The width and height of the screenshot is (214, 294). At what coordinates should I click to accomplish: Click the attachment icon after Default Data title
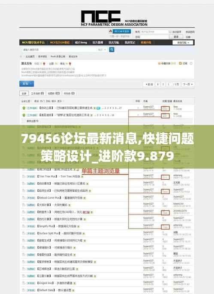[x=73, y=290]
